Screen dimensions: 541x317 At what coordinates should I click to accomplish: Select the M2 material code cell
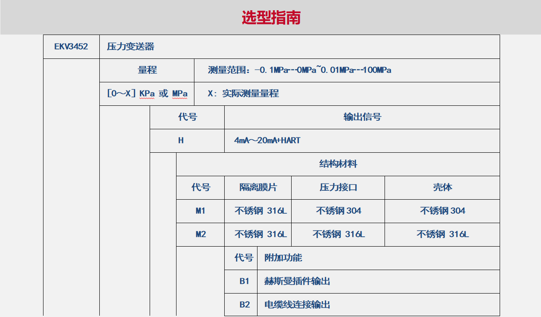click(200, 235)
